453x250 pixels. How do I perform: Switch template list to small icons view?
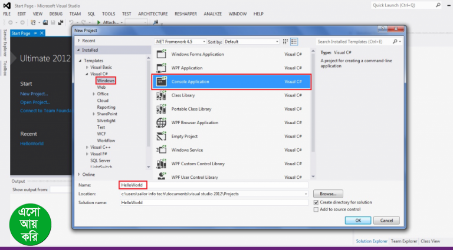click(285, 42)
